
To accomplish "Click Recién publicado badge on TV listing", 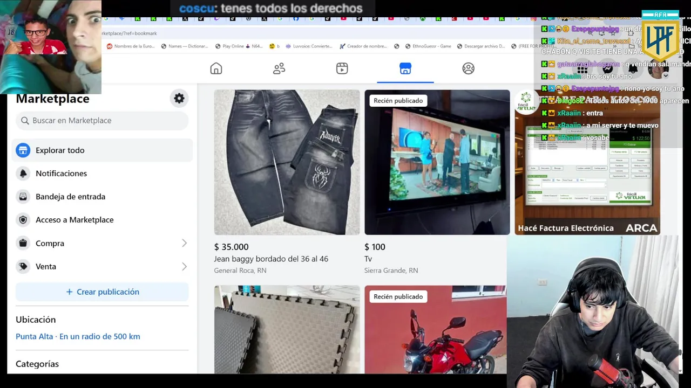I will click(x=398, y=101).
